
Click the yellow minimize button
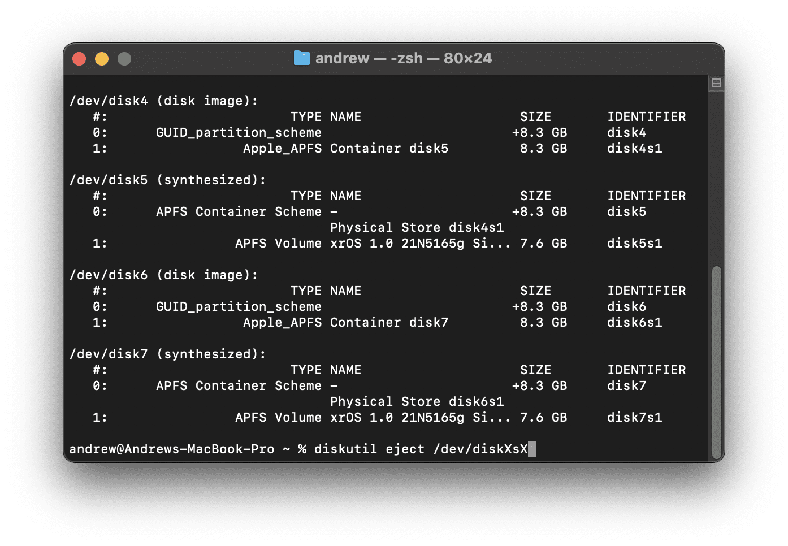pos(102,58)
